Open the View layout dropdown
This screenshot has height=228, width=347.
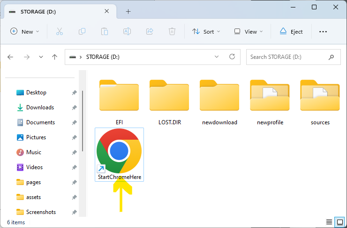coord(248,31)
